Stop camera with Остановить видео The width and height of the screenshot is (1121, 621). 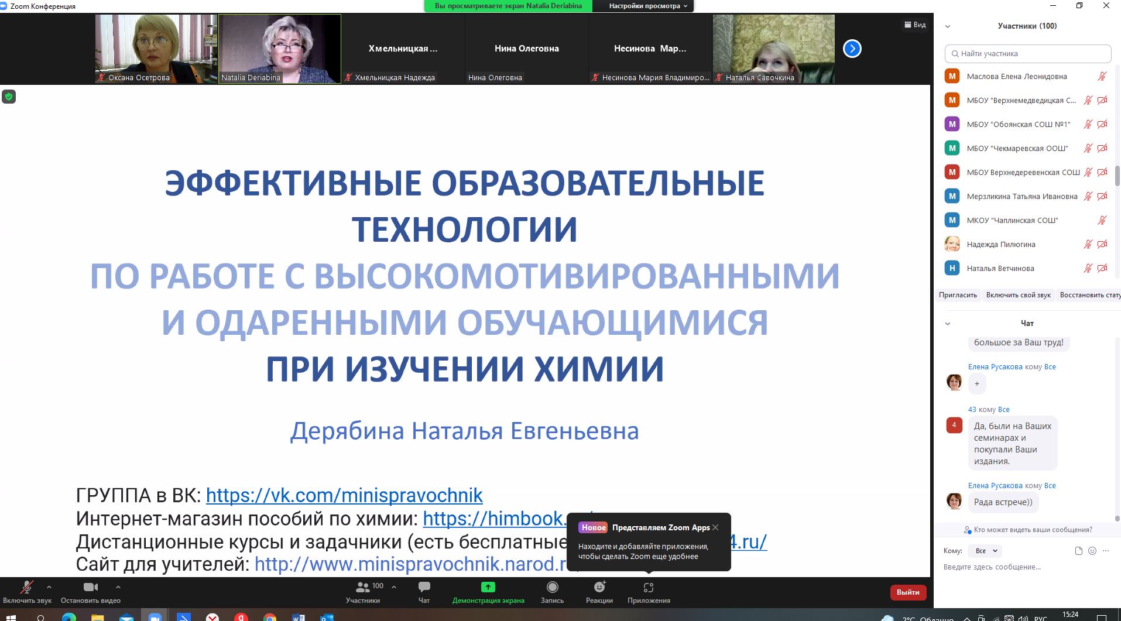(91, 592)
